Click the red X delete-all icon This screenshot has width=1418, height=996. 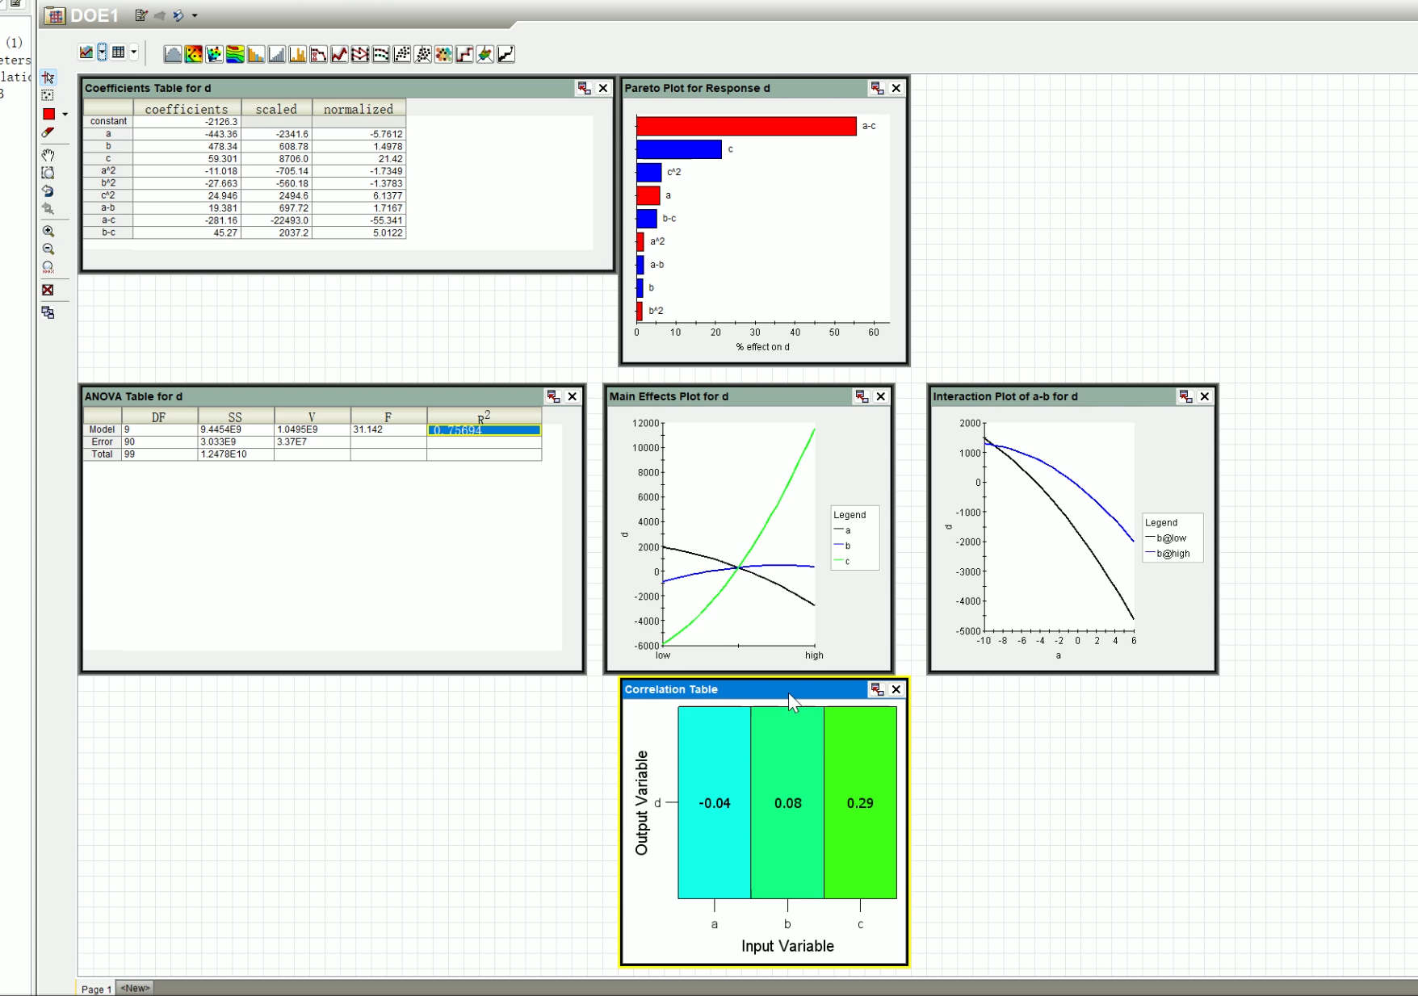[48, 290]
